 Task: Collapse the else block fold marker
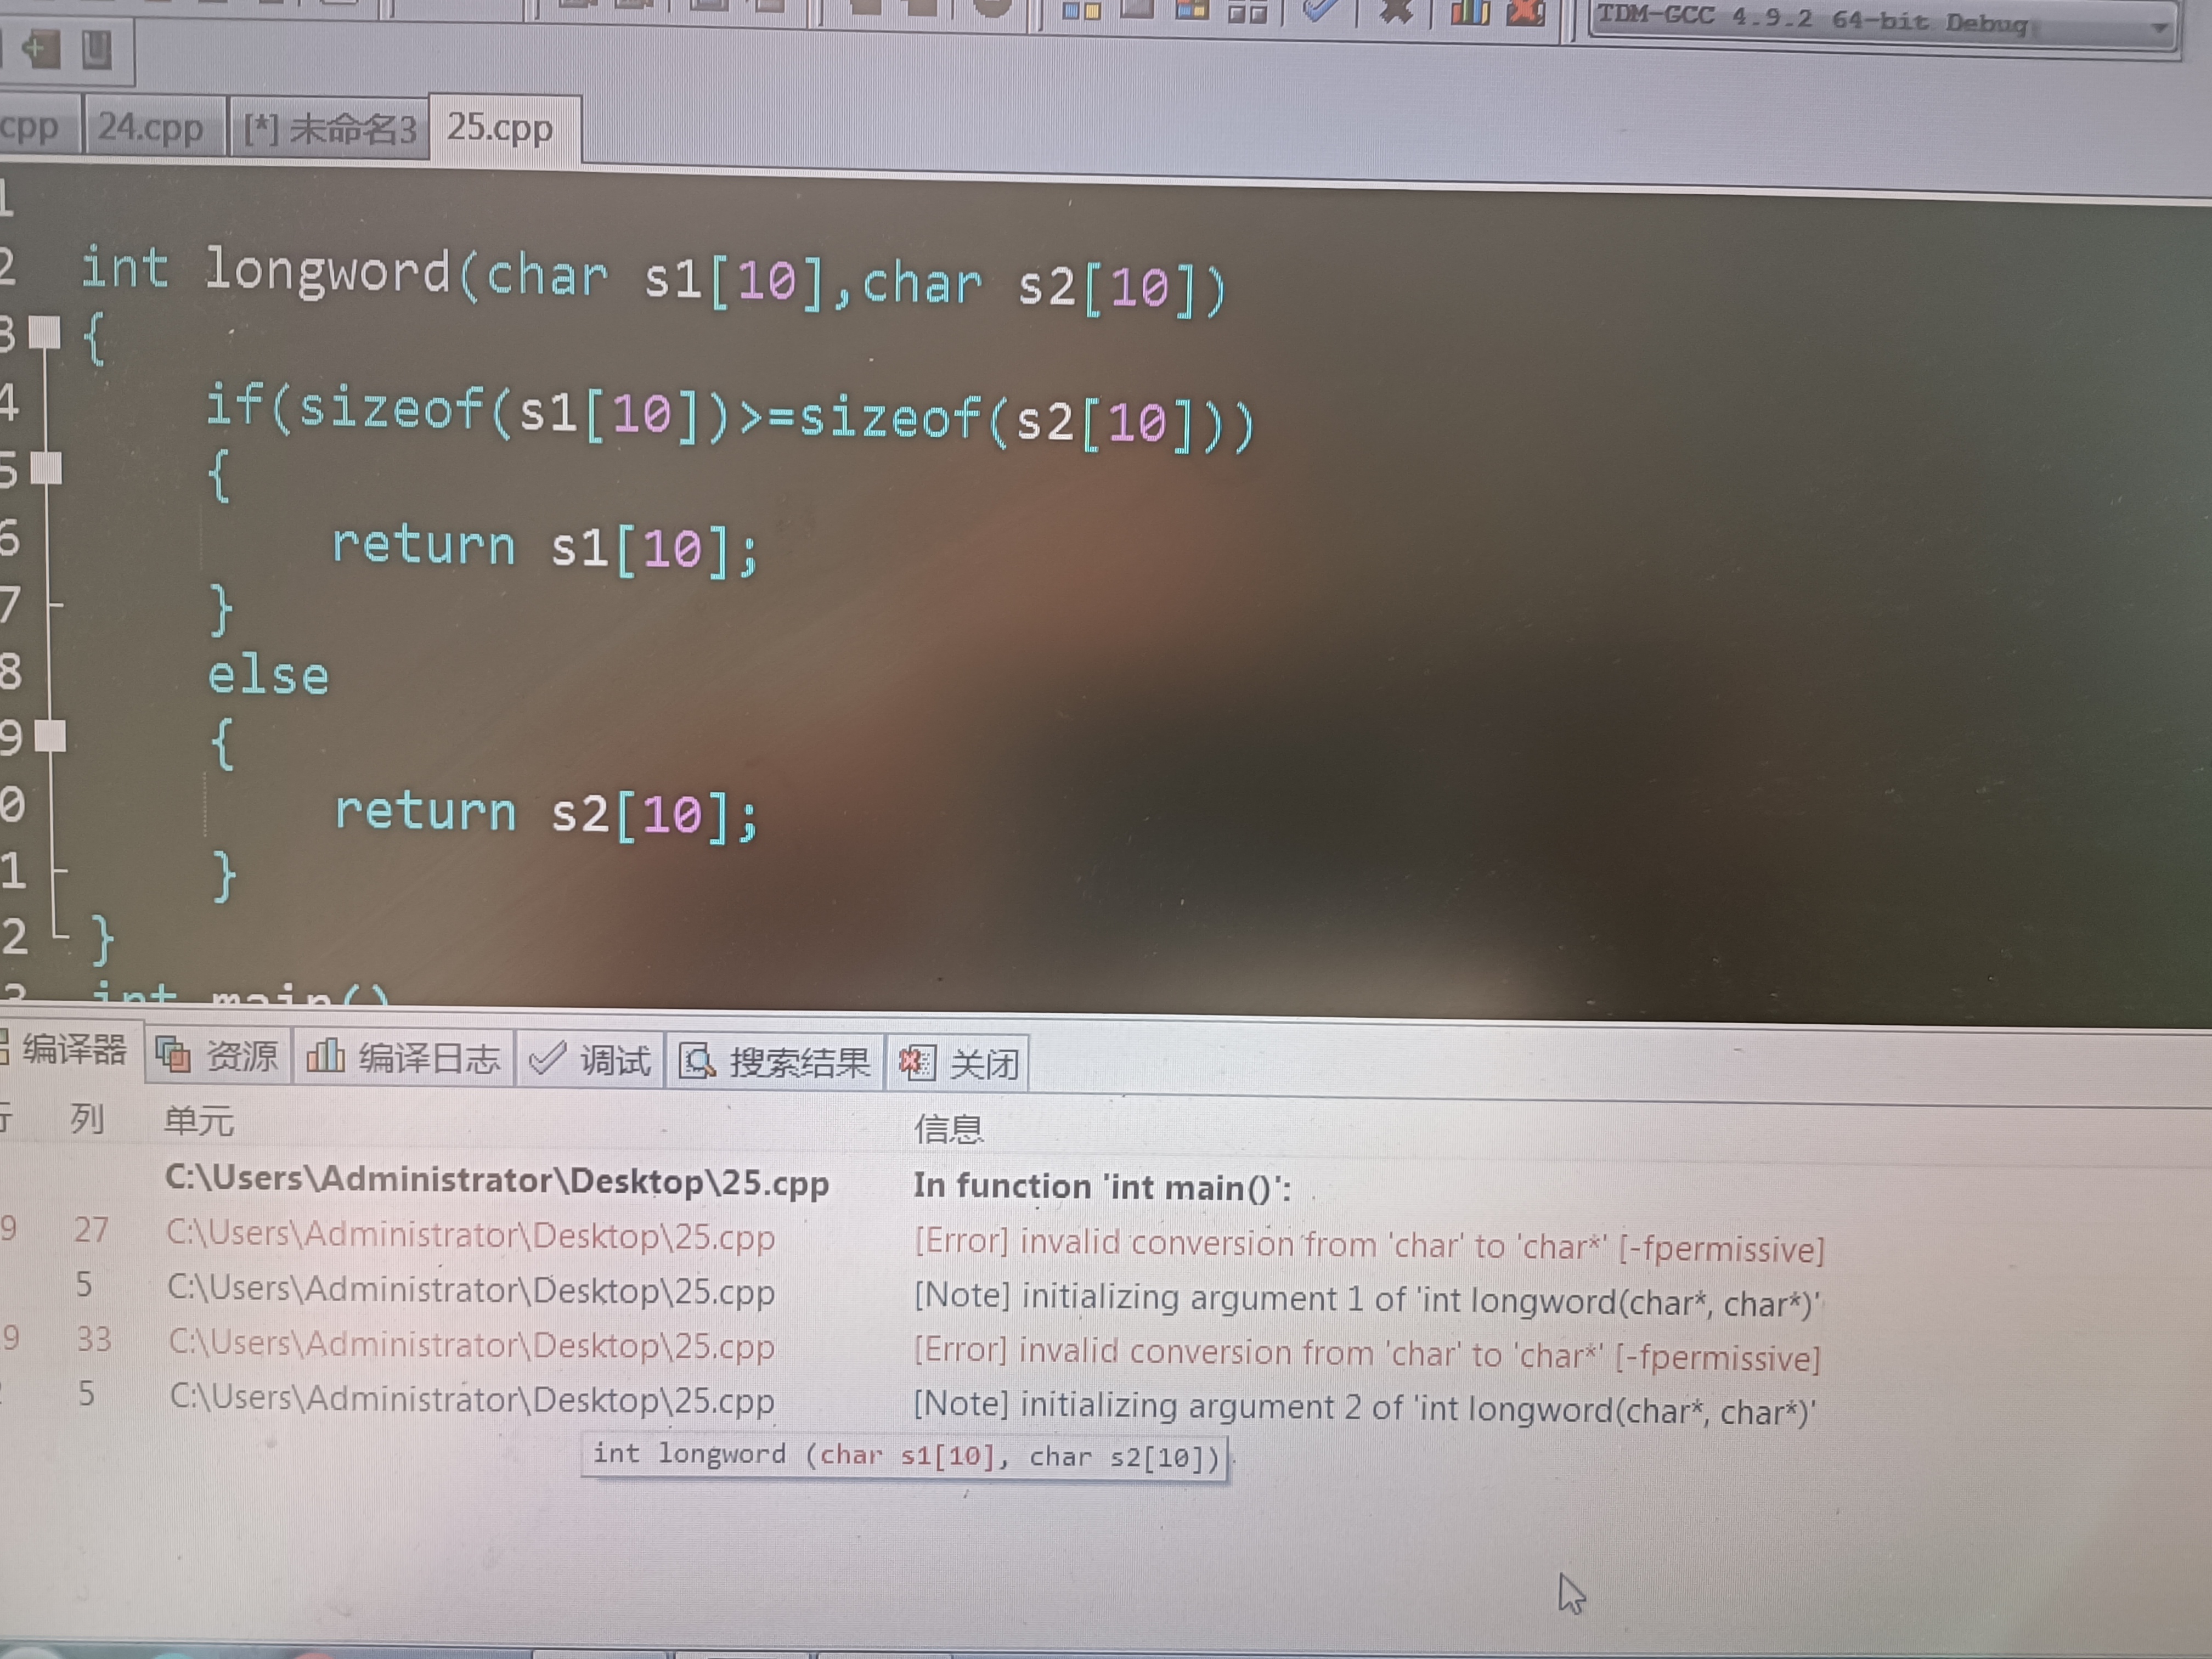click(50, 737)
